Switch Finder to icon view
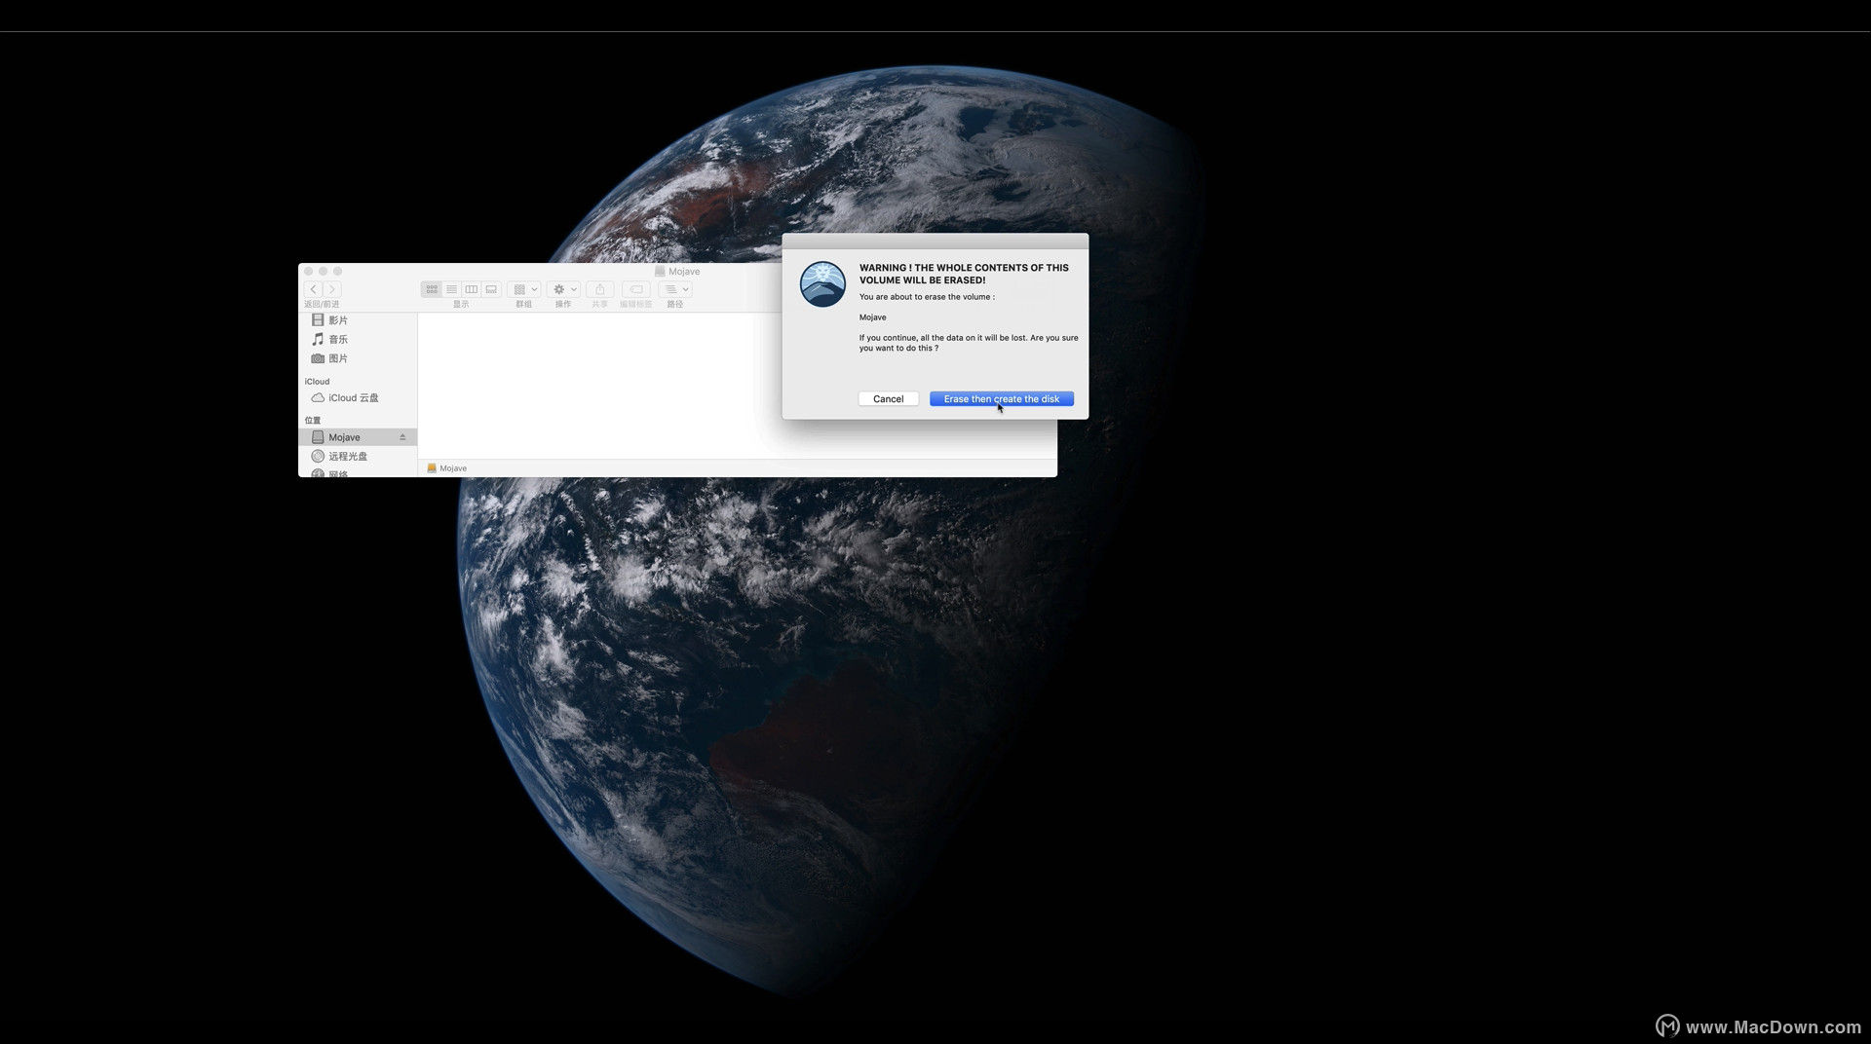The width and height of the screenshot is (1871, 1044). coord(432,289)
